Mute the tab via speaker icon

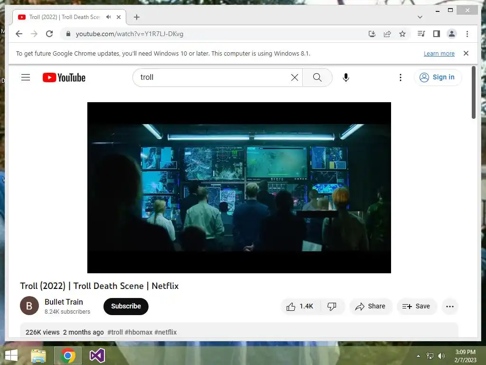click(x=108, y=17)
